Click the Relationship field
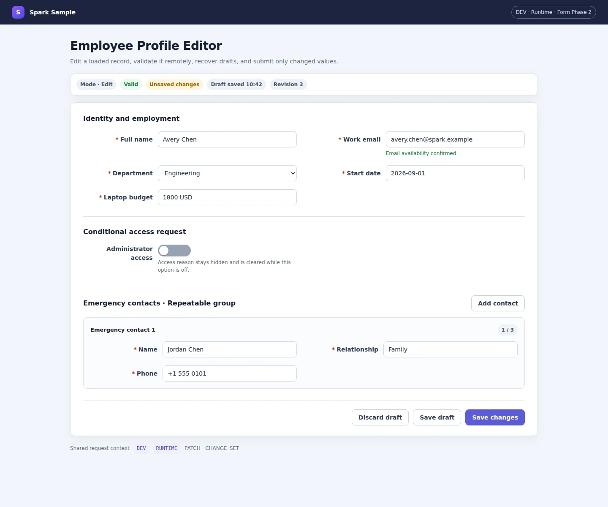Screen dimensions: 608x507 tap(451, 349)
